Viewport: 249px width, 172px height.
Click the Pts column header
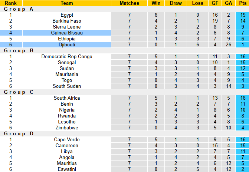point(242,3)
